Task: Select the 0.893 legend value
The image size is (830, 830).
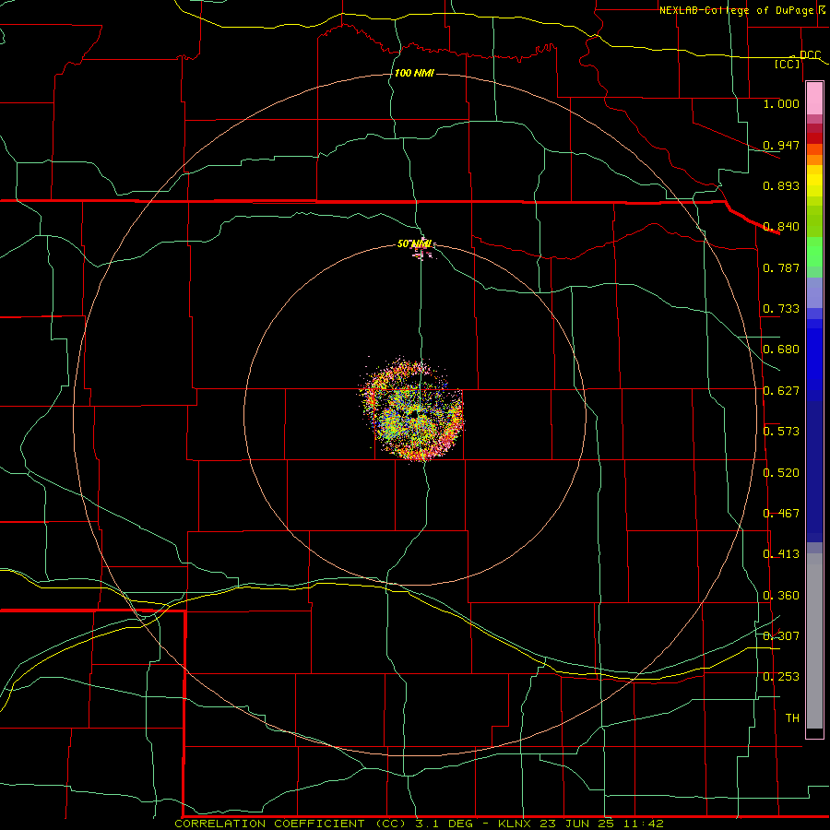Action: (x=781, y=185)
